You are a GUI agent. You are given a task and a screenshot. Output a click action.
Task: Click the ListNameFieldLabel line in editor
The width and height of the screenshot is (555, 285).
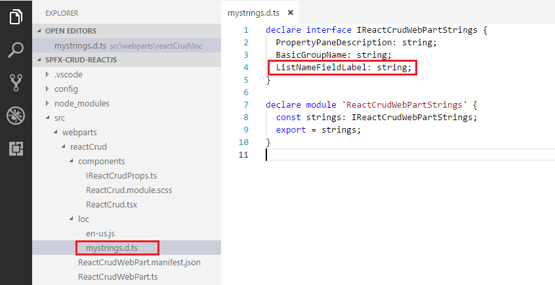click(x=344, y=67)
